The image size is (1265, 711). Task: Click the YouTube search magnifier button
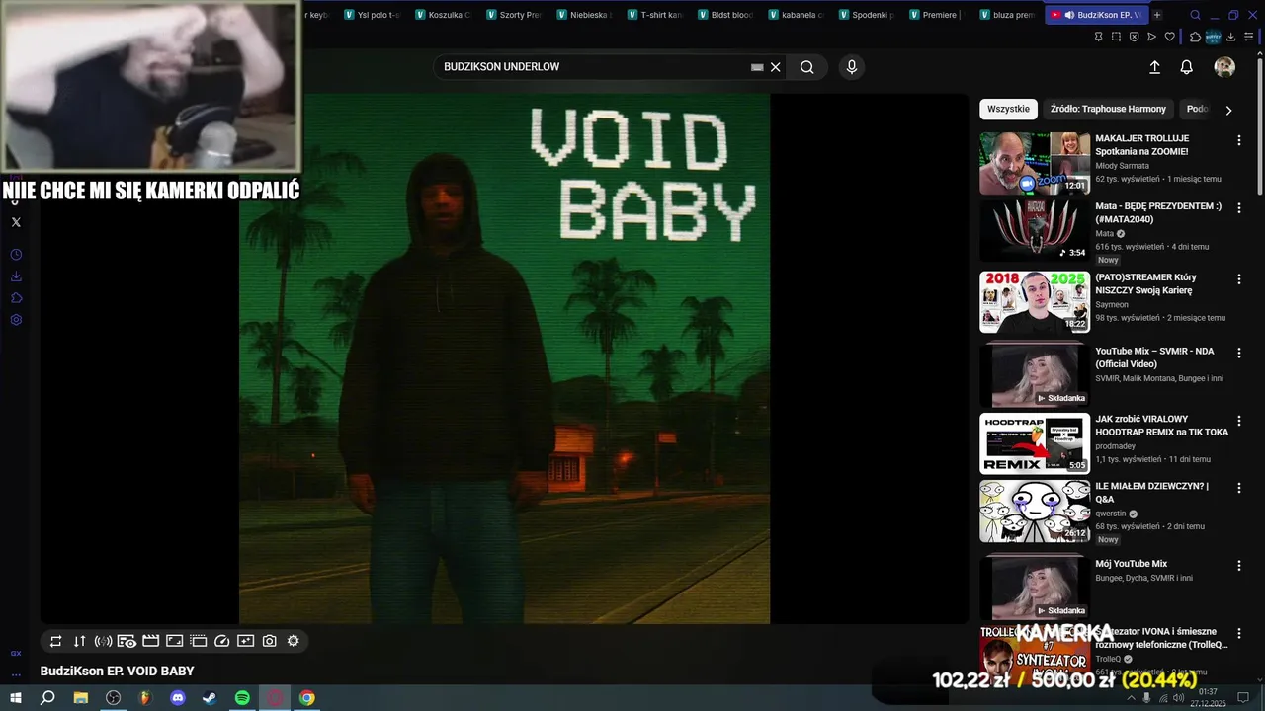pos(807,67)
